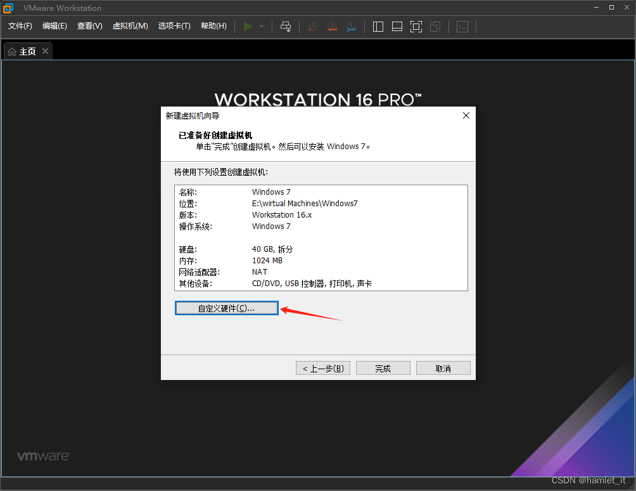The height and width of the screenshot is (491, 636).
Task: Click the VMware Workstation app logo icon
Action: [8, 8]
